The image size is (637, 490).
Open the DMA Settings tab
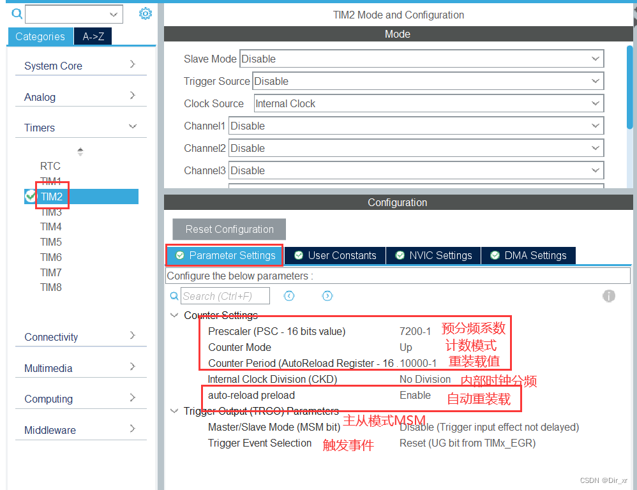[x=528, y=255]
